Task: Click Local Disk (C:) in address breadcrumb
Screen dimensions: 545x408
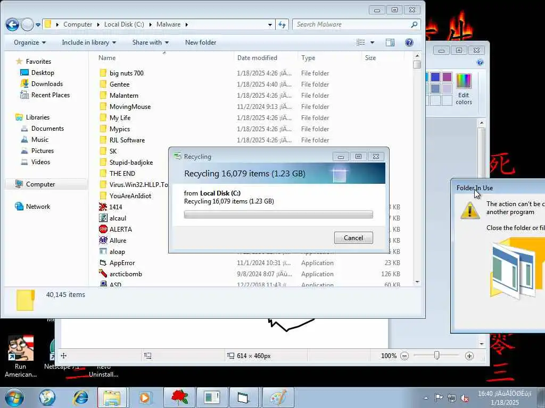Action: click(x=123, y=24)
